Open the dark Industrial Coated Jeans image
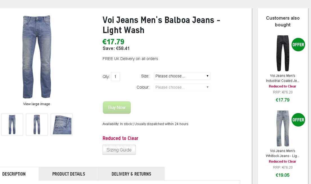311x184 pixels. tap(283, 53)
